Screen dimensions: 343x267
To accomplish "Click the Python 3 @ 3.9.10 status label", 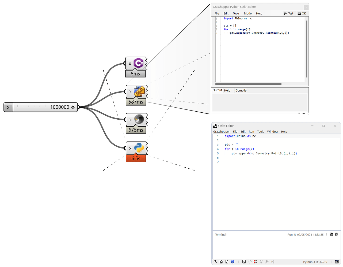I will (315, 262).
